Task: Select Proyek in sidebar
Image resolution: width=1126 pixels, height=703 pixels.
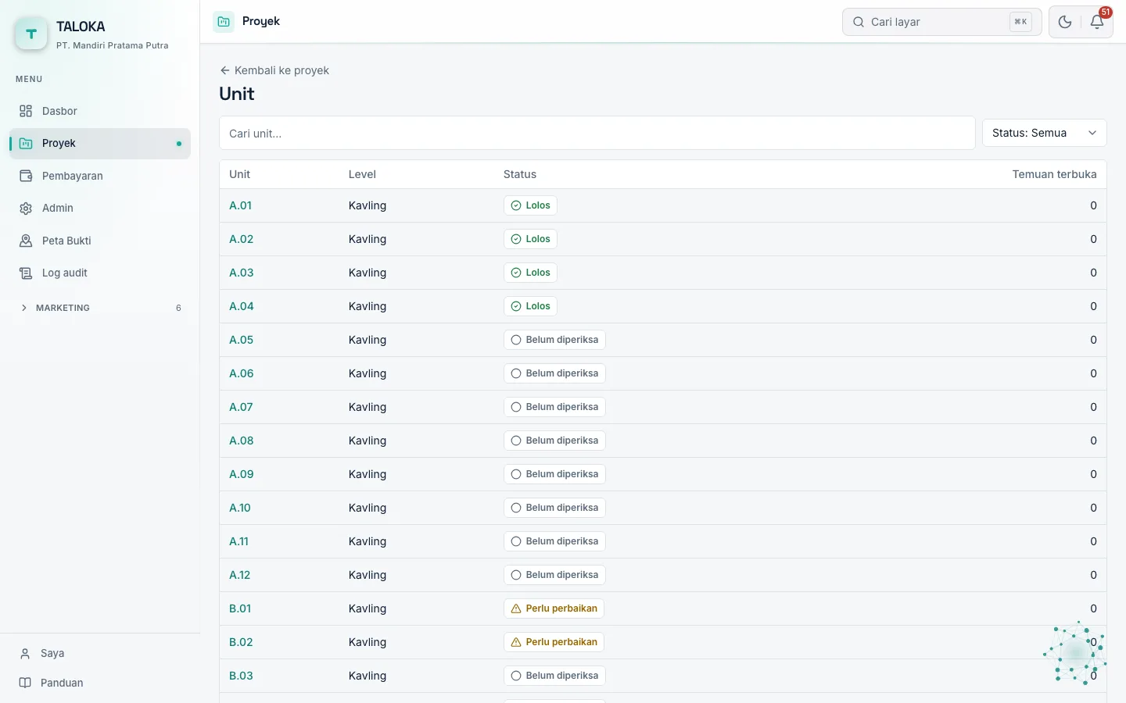Action: tap(100, 144)
